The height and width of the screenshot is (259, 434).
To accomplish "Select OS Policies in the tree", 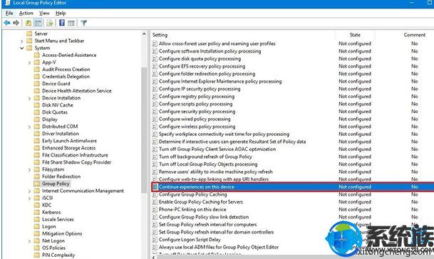I will 53,248.
